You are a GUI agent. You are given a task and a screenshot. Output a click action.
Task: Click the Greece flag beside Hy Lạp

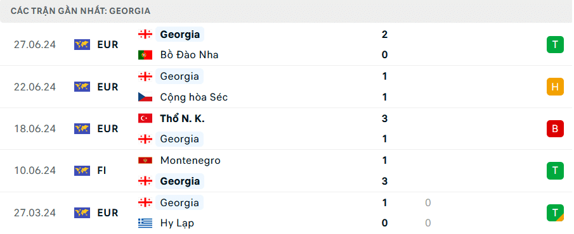pos(145,223)
